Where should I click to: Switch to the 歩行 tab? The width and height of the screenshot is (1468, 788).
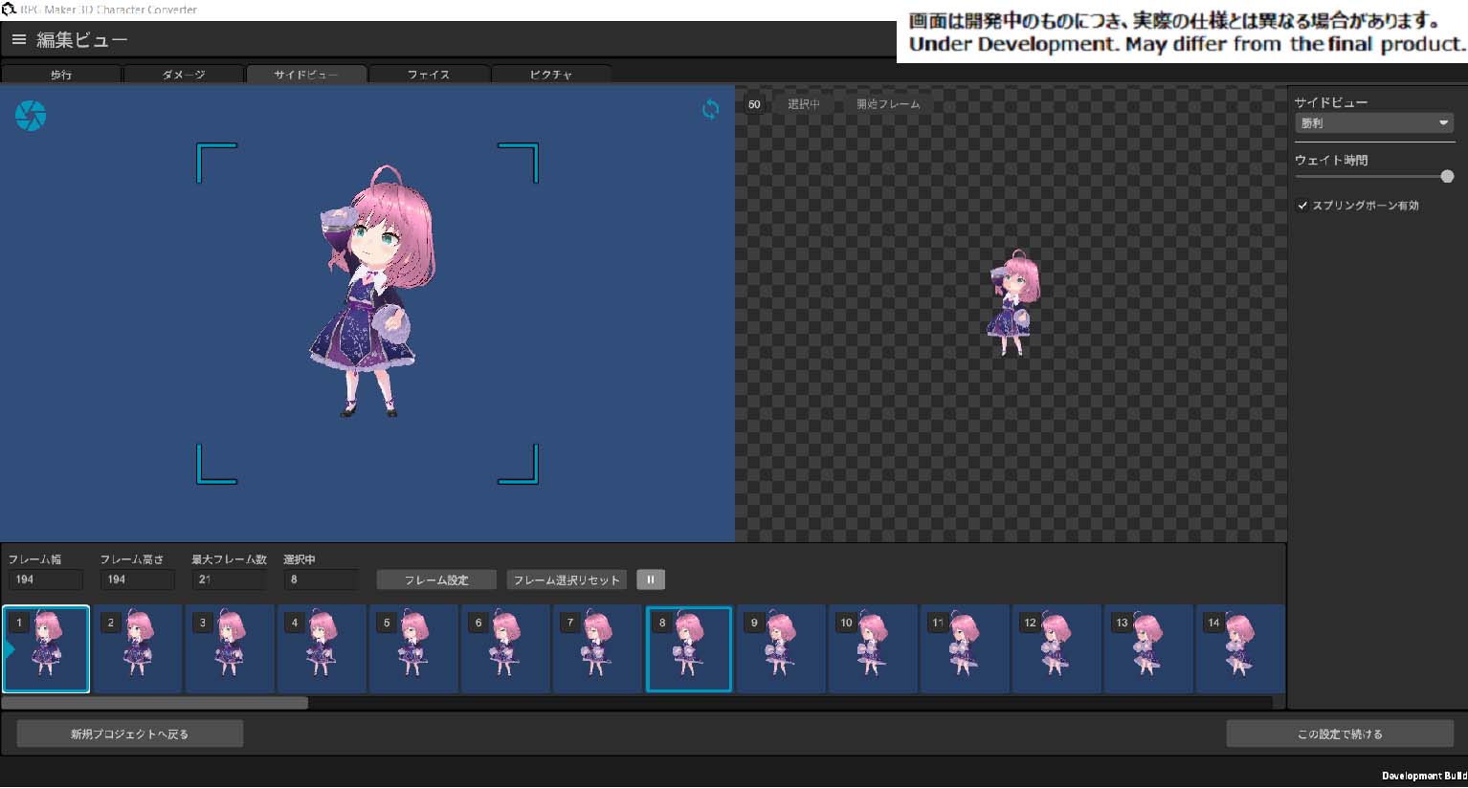(61, 75)
